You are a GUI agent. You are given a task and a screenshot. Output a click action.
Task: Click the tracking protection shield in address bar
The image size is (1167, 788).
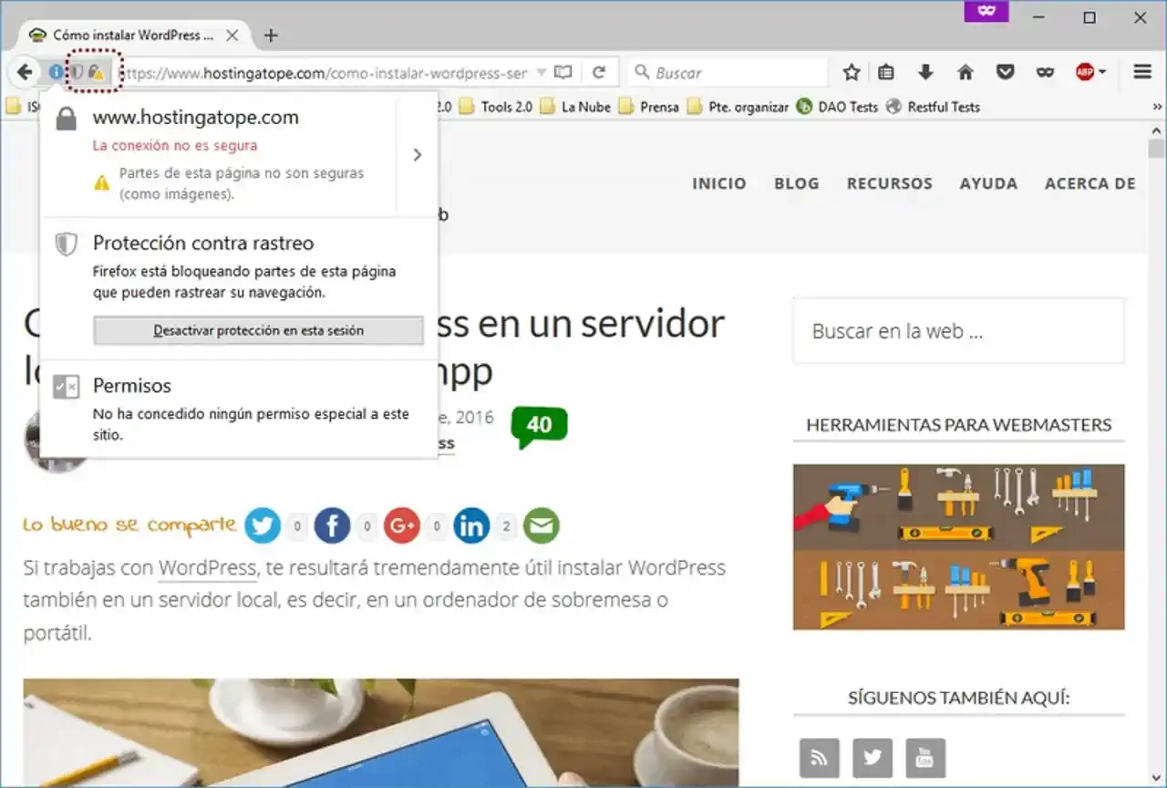click(x=78, y=72)
